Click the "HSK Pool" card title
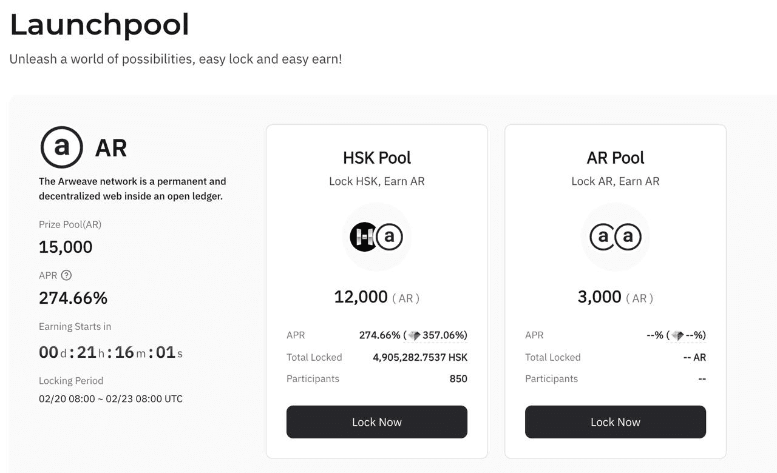This screenshot has width=777, height=473. click(x=376, y=158)
